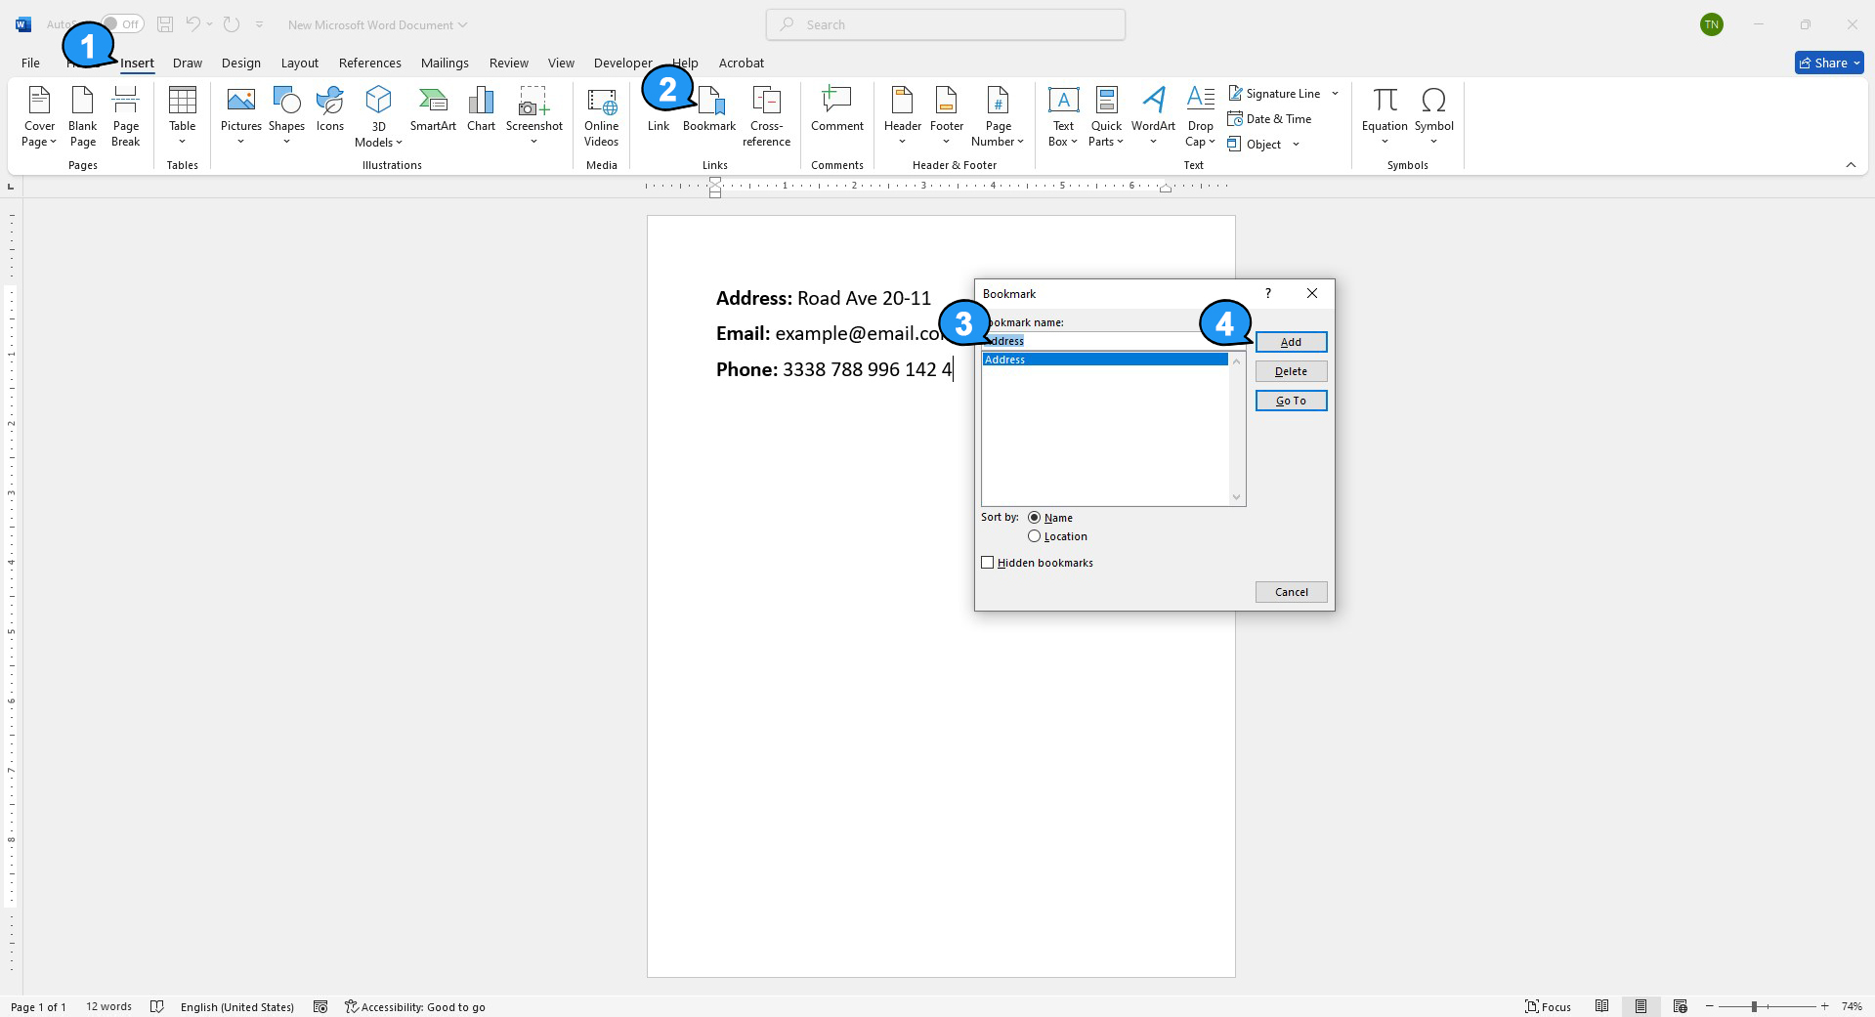This screenshot has height=1017, width=1875.
Task: Click the Save icon in title bar
Action: pyautogui.click(x=165, y=24)
